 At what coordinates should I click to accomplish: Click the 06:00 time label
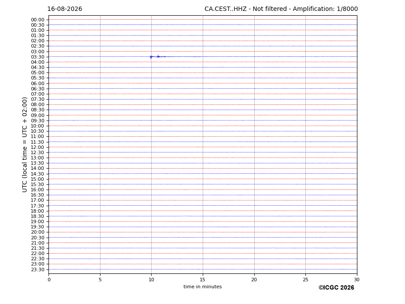click(x=38, y=83)
